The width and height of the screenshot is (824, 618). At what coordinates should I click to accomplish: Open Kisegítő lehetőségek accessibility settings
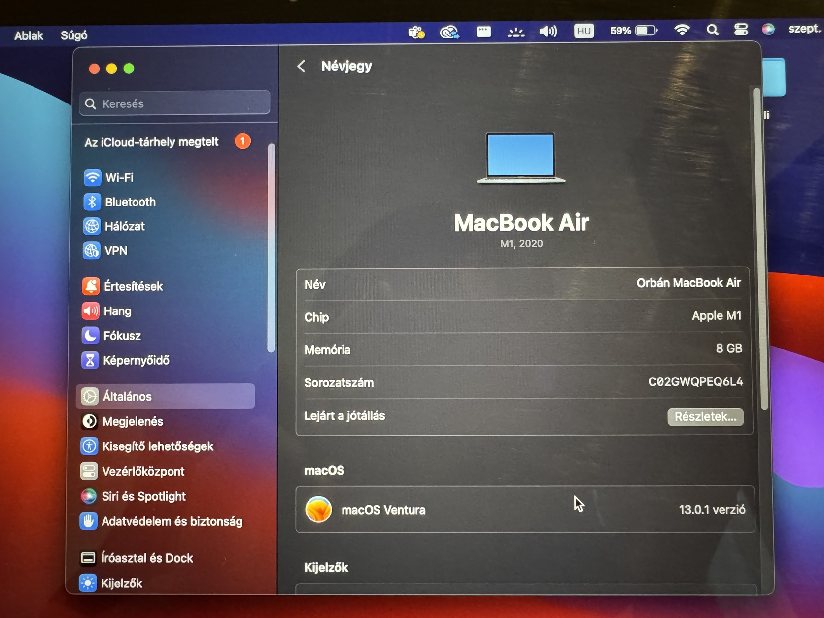pyautogui.click(x=147, y=446)
